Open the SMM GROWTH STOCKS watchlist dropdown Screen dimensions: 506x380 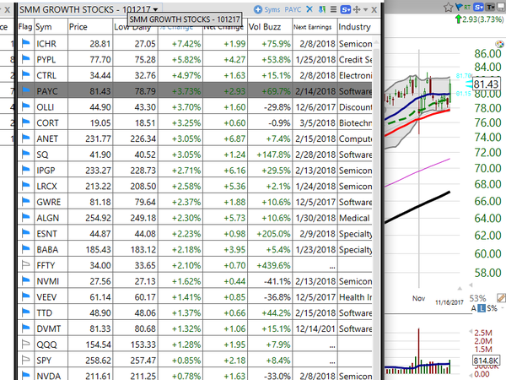(x=156, y=9)
